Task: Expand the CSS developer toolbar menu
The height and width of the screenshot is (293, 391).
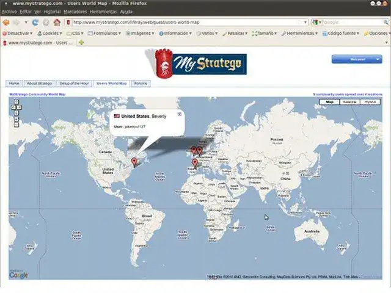Action: click(75, 34)
